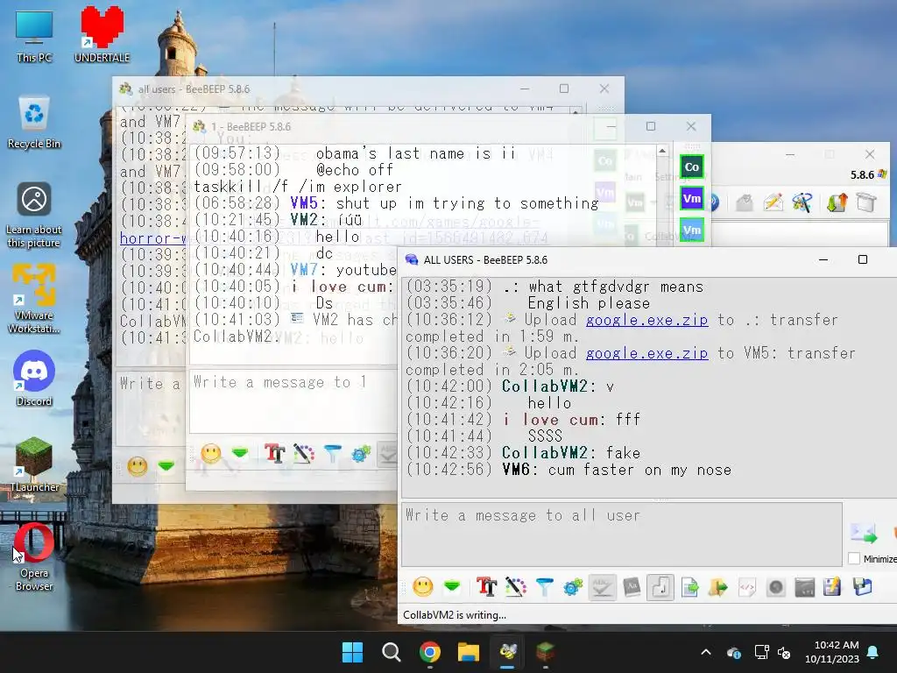The height and width of the screenshot is (673, 897).
Task: Click 'Learn about this picture' desktop icon
Action: [x=34, y=216]
